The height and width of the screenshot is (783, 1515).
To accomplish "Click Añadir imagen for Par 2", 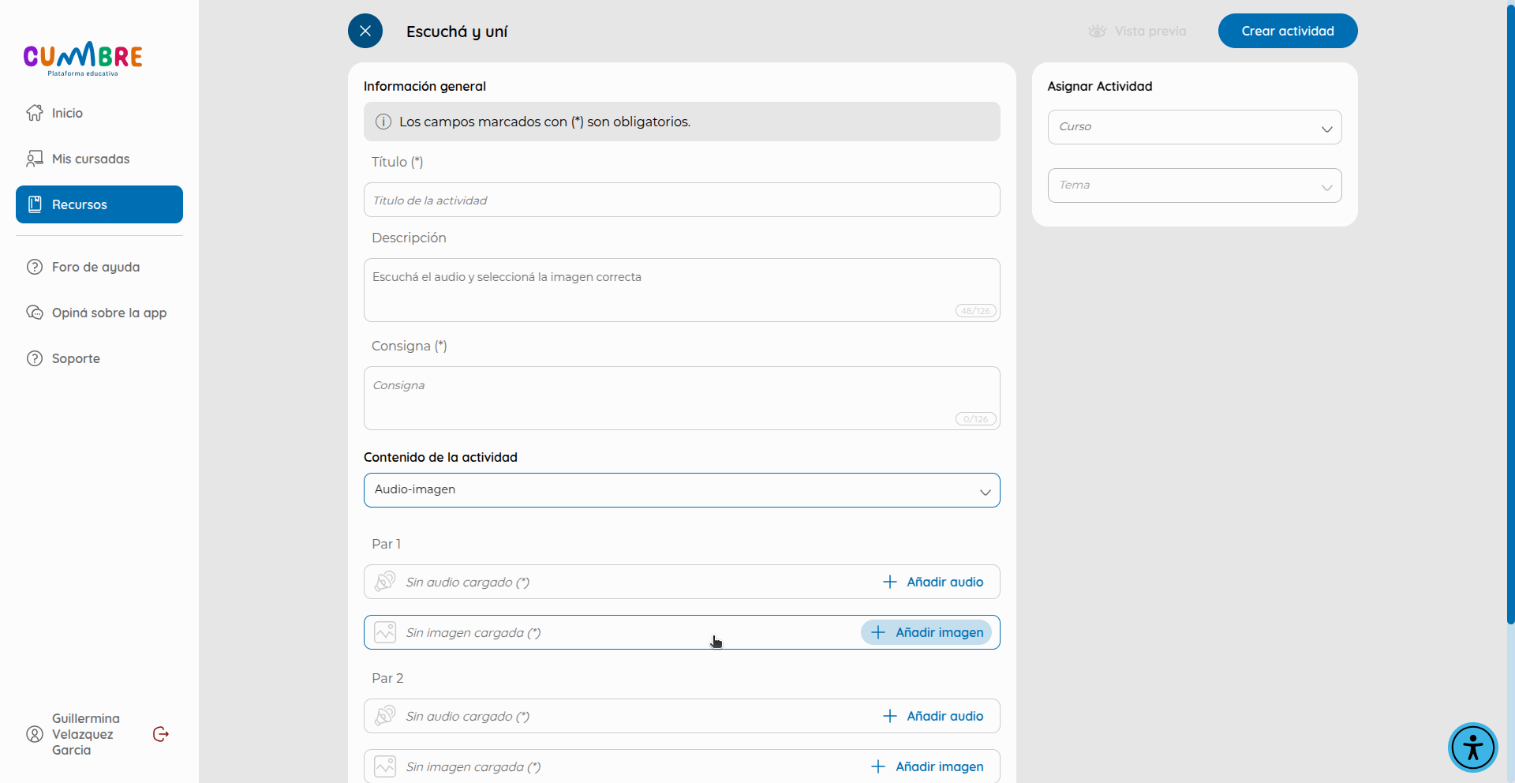I will tap(926, 766).
